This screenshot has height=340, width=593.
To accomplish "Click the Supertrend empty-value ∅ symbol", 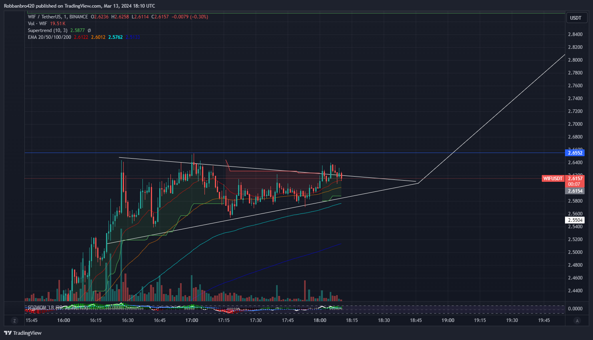I will click(x=89, y=30).
